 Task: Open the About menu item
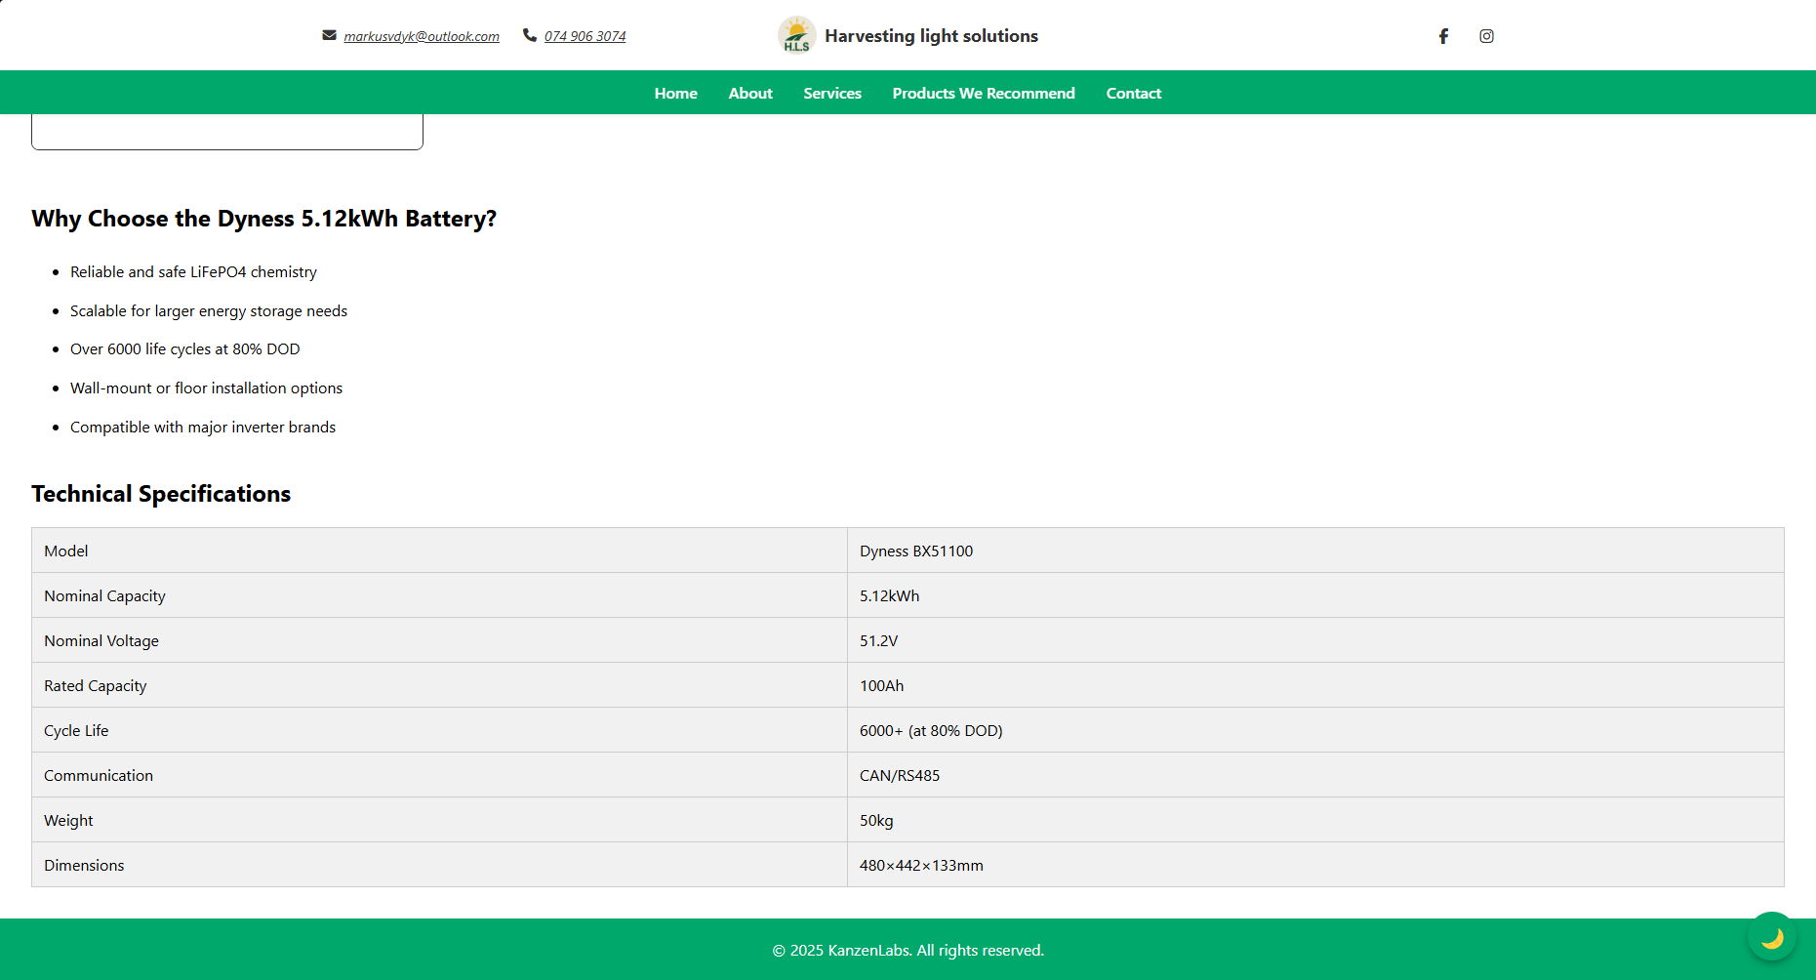[x=750, y=93]
